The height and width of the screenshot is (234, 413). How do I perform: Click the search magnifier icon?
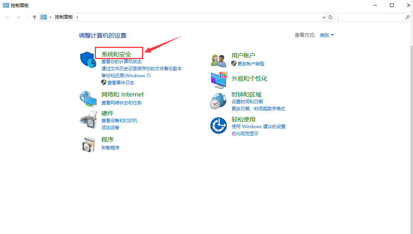[x=407, y=17]
